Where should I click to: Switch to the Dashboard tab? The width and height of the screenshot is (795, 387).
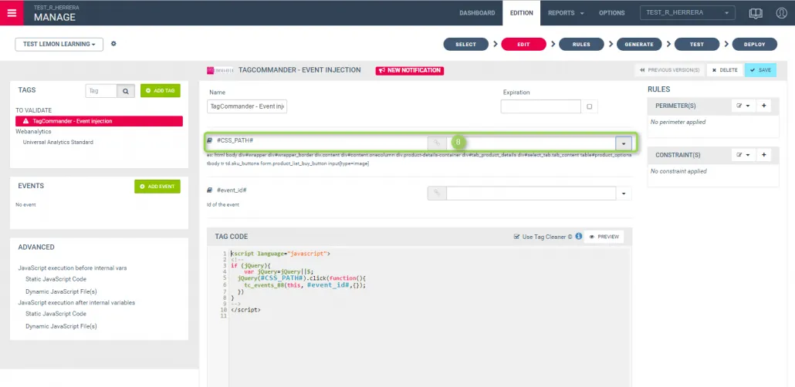pos(477,13)
